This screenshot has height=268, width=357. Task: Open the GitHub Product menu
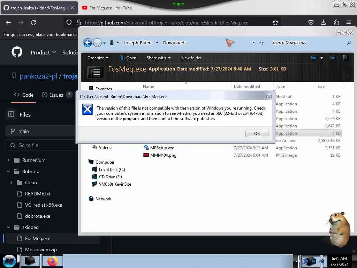tap(43, 52)
